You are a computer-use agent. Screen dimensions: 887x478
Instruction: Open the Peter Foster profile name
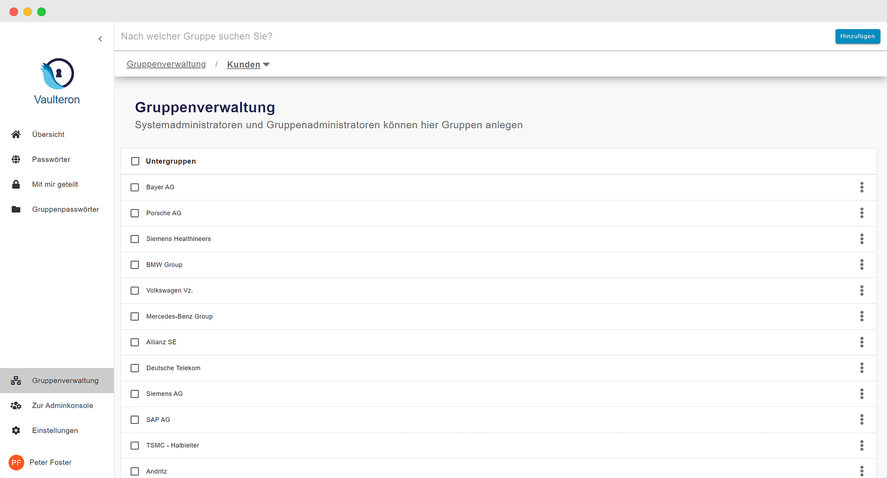pyautogui.click(x=51, y=462)
